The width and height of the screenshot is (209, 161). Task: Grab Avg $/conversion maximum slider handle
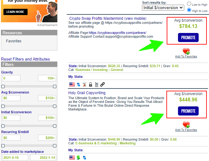(55, 106)
